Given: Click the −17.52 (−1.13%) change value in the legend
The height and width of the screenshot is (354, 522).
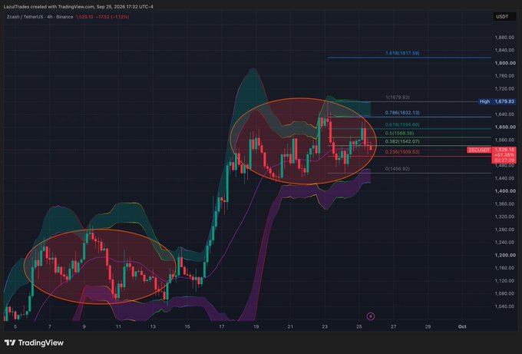Looking at the screenshot, I should [112, 17].
